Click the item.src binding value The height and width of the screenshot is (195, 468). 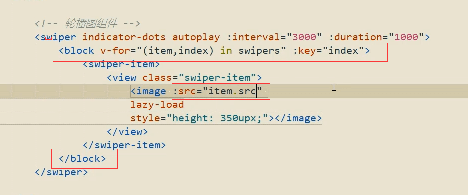[x=232, y=91]
